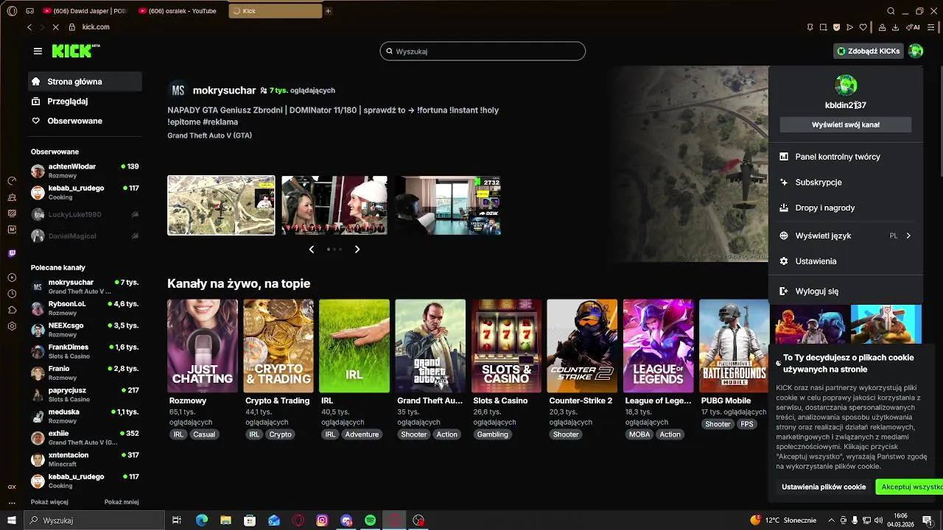943x530 pixels.
Task: Open the League of Legends category card
Action: point(658,346)
